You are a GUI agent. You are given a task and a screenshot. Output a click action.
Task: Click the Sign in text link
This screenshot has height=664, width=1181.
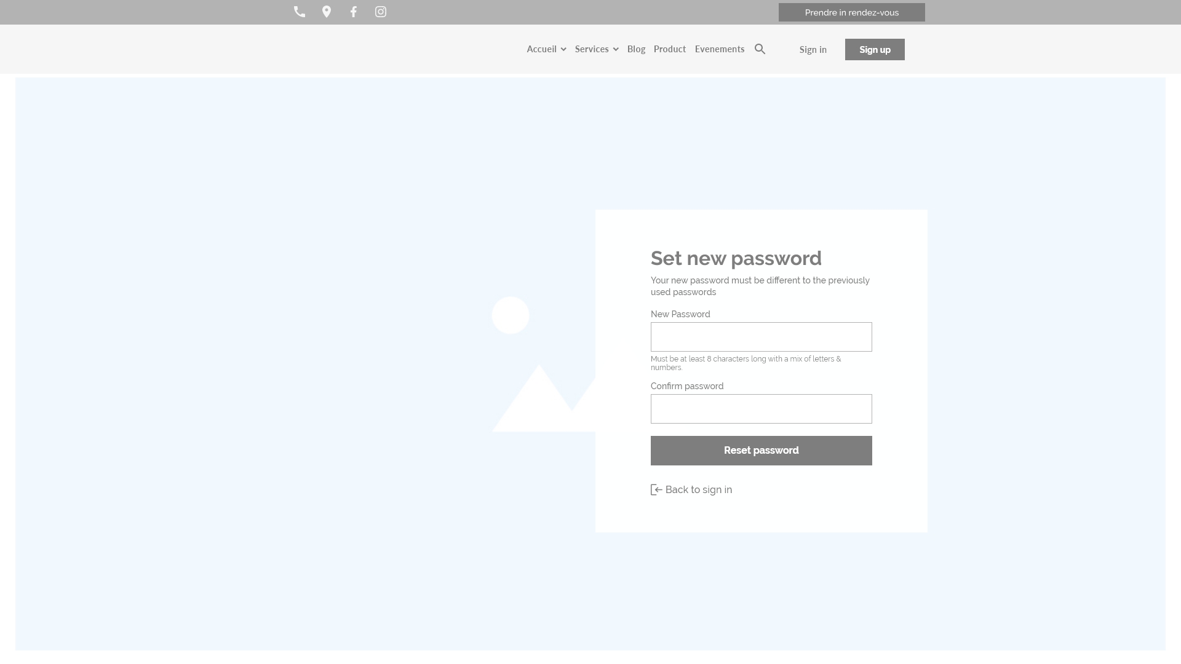pos(813,49)
